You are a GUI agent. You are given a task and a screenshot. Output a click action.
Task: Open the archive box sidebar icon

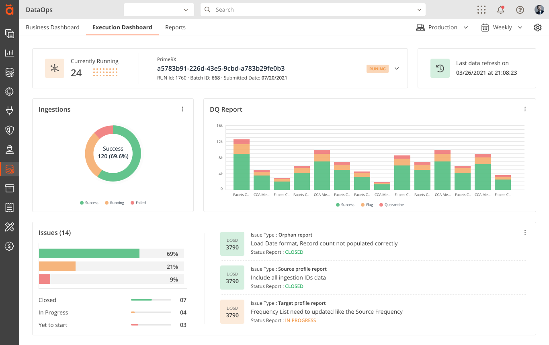point(10,188)
